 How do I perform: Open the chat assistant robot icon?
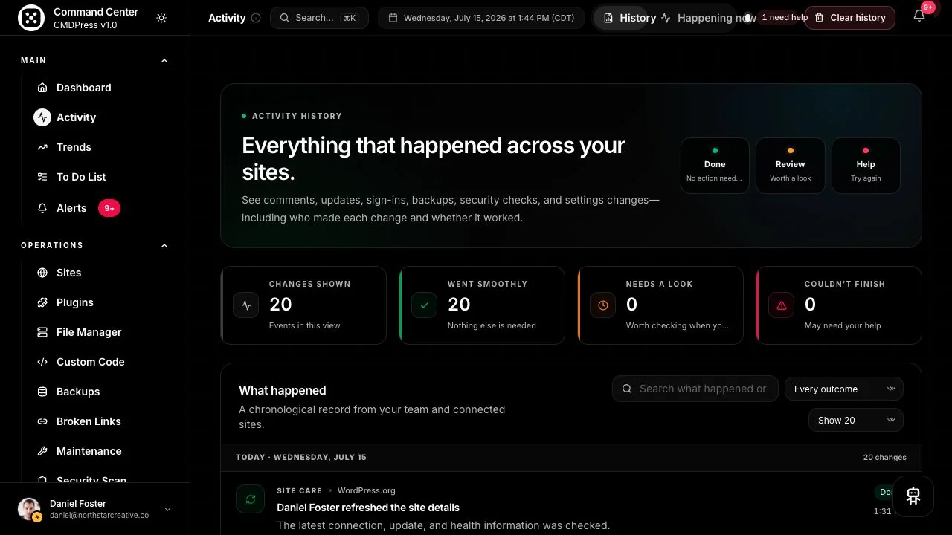coord(913,496)
